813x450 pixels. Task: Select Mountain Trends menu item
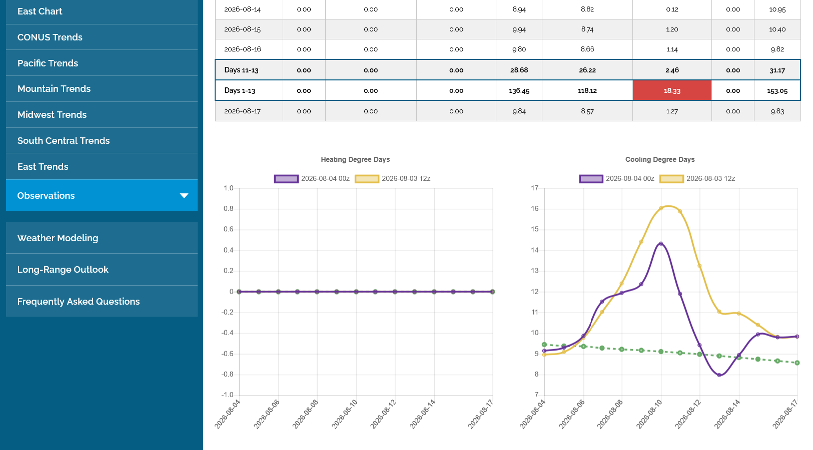(x=102, y=89)
